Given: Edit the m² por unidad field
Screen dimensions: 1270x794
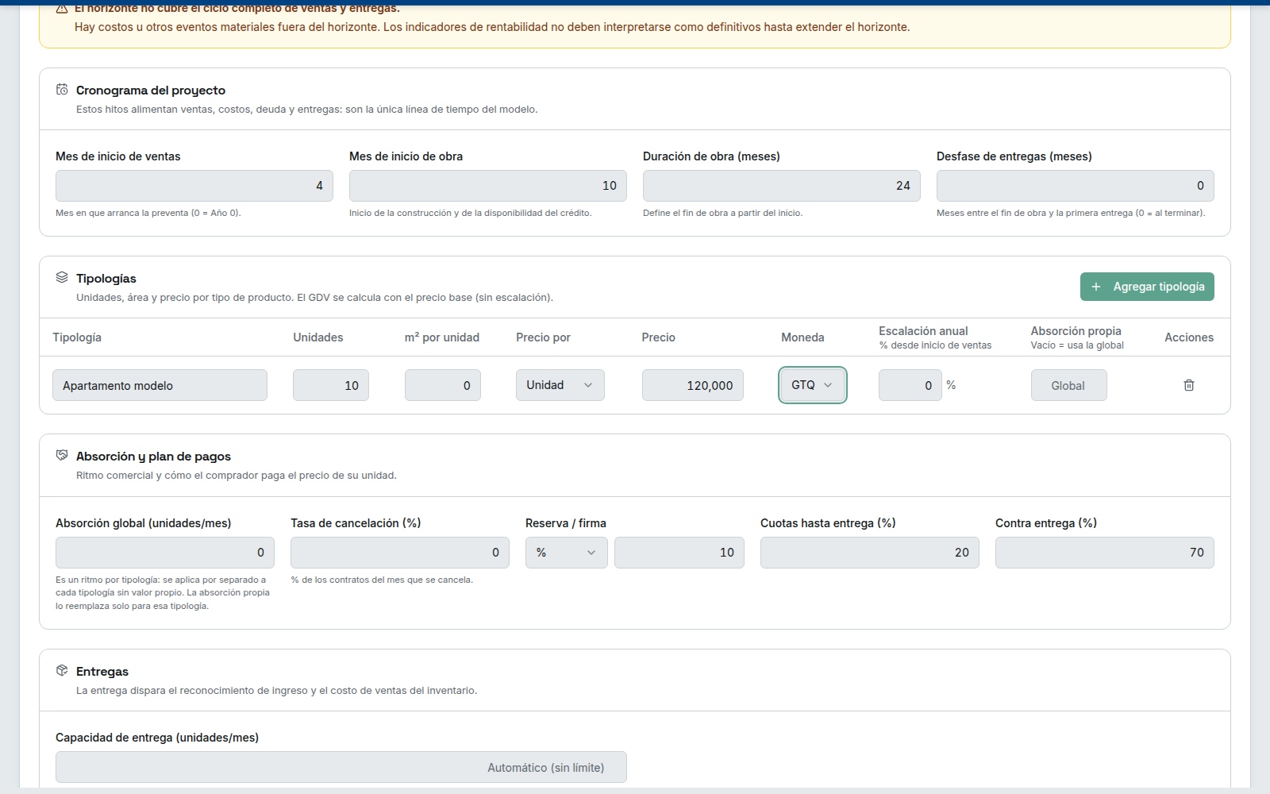Looking at the screenshot, I should coord(443,385).
